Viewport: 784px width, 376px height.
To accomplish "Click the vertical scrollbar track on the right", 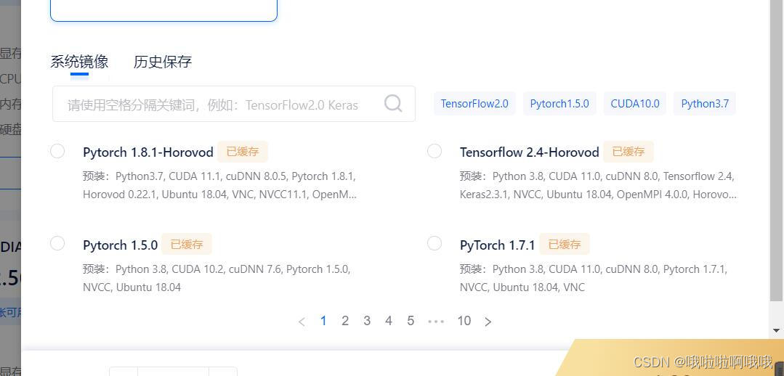I will pyautogui.click(x=777, y=163).
